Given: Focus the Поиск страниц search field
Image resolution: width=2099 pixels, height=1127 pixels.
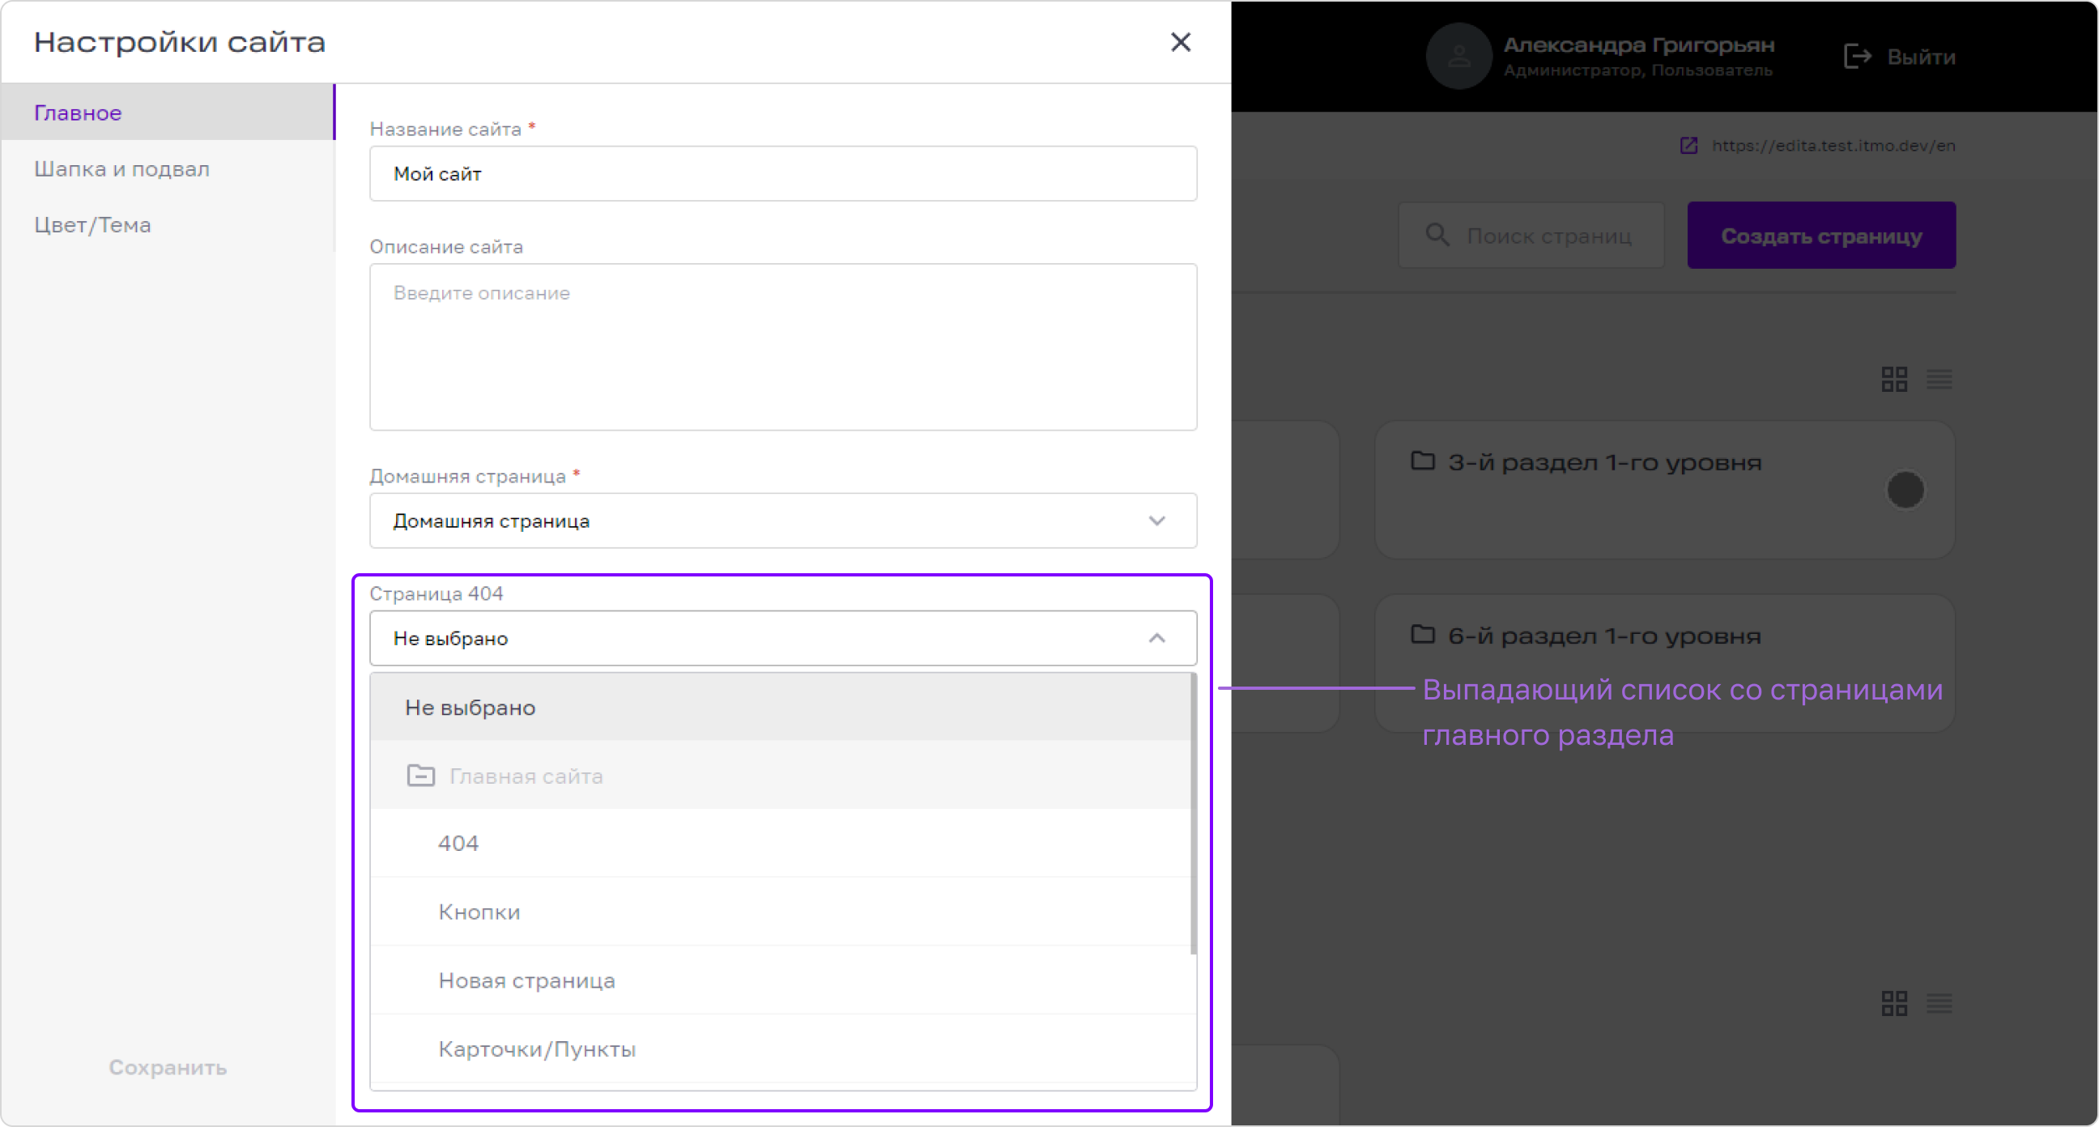Looking at the screenshot, I should (1531, 236).
